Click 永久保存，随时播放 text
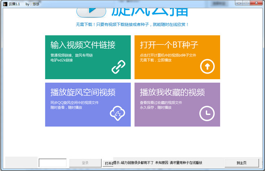 [x=156, y=107]
